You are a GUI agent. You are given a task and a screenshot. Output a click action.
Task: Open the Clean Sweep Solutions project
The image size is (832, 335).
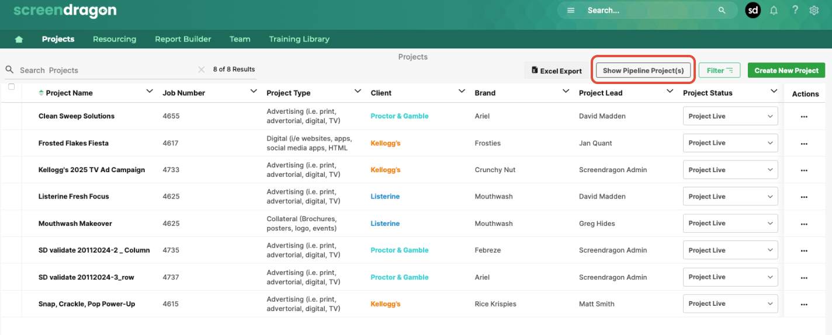pos(77,116)
